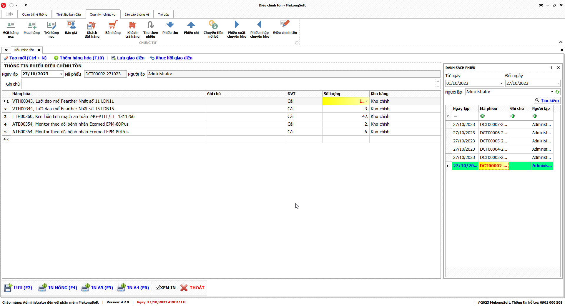Open the Từ ngày date picker
Screen dimensions: 565x306
[501, 84]
